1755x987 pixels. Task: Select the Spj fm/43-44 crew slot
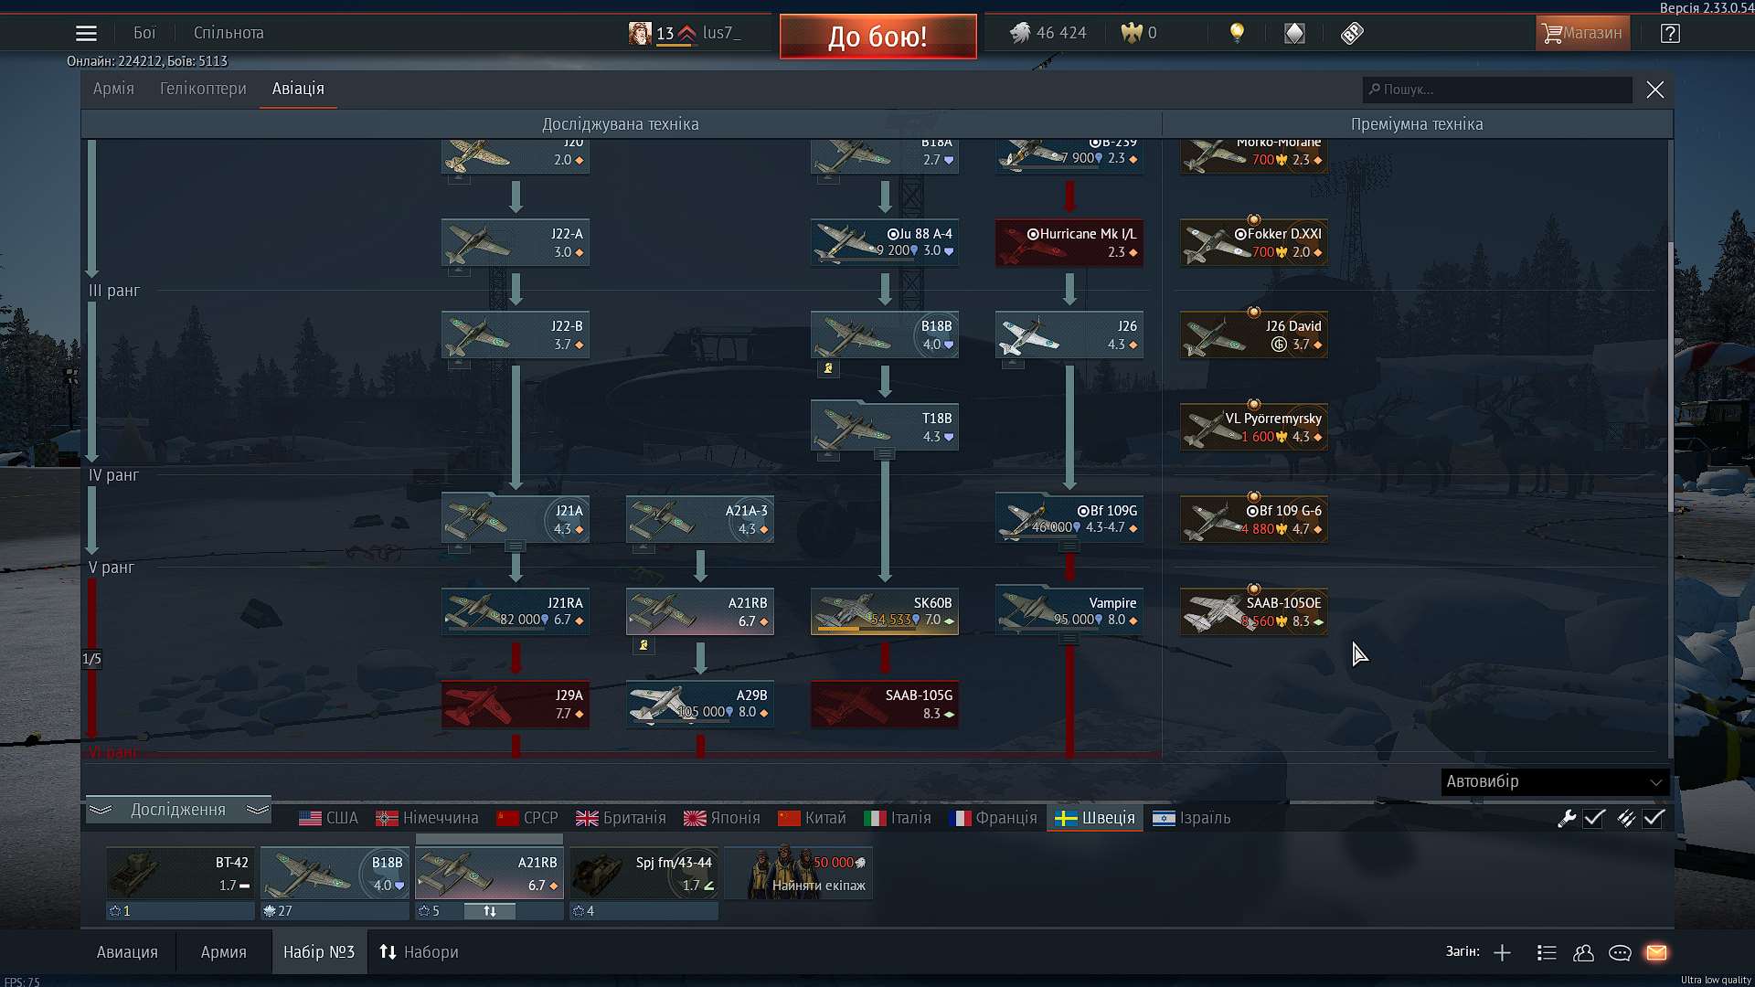click(643, 874)
